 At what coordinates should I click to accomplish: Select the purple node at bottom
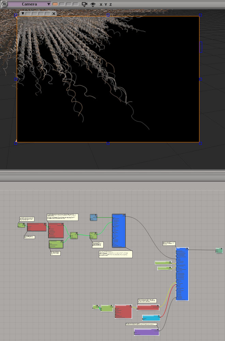click(146, 332)
